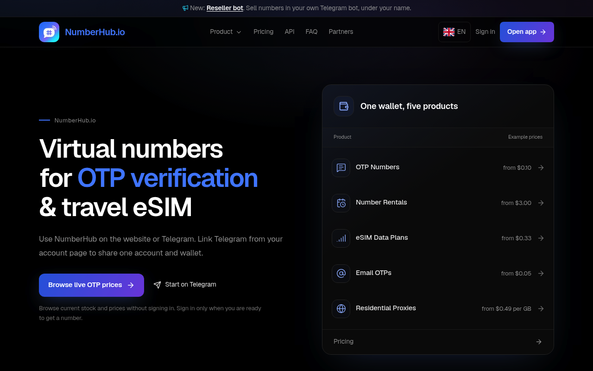The height and width of the screenshot is (371, 593).
Task: Click the Email OTPs at-sign icon
Action: (x=341, y=274)
